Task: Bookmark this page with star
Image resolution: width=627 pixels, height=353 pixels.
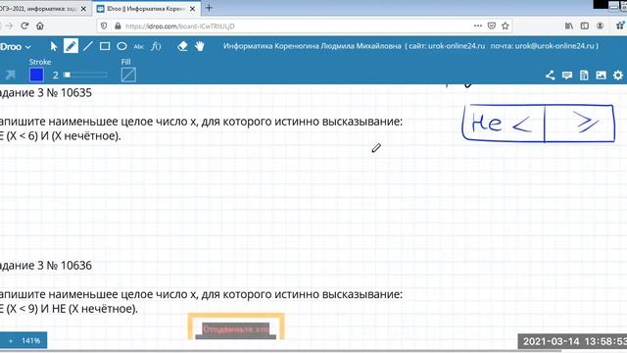Action: tap(506, 25)
